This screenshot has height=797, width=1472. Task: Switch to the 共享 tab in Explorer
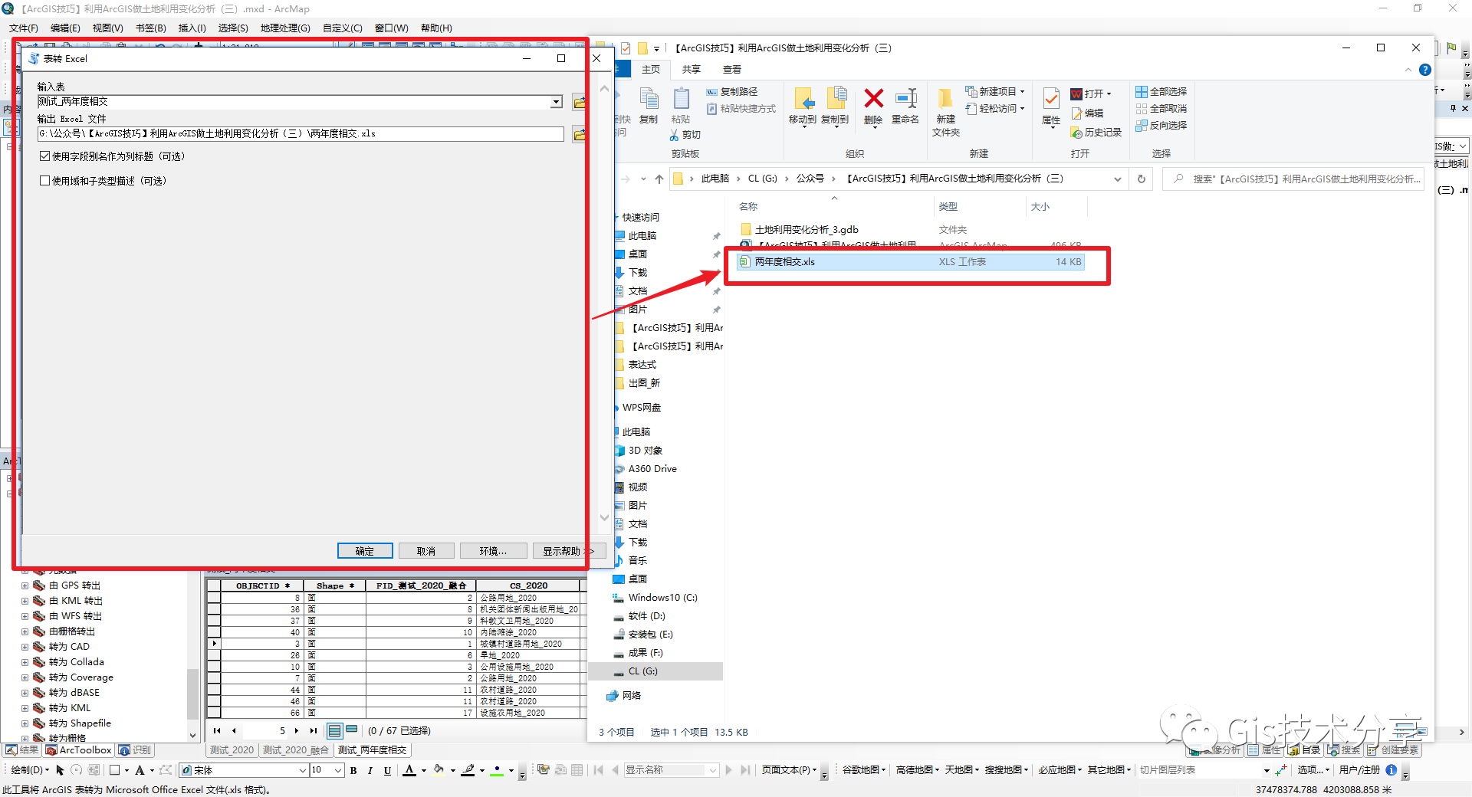pos(692,70)
